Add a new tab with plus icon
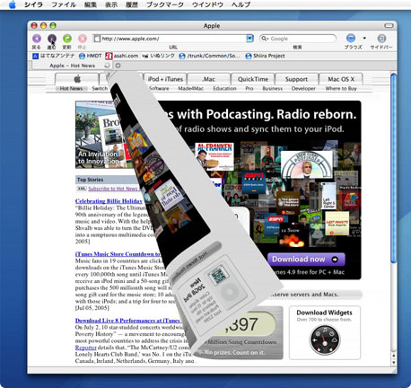The height and width of the screenshot is (388, 411). point(118,66)
